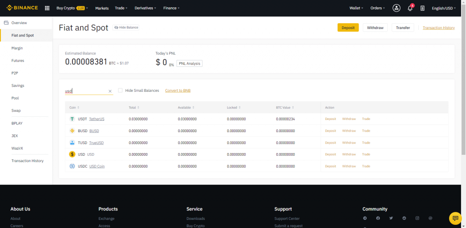Expand the Trade dropdown menu

pyautogui.click(x=121, y=8)
